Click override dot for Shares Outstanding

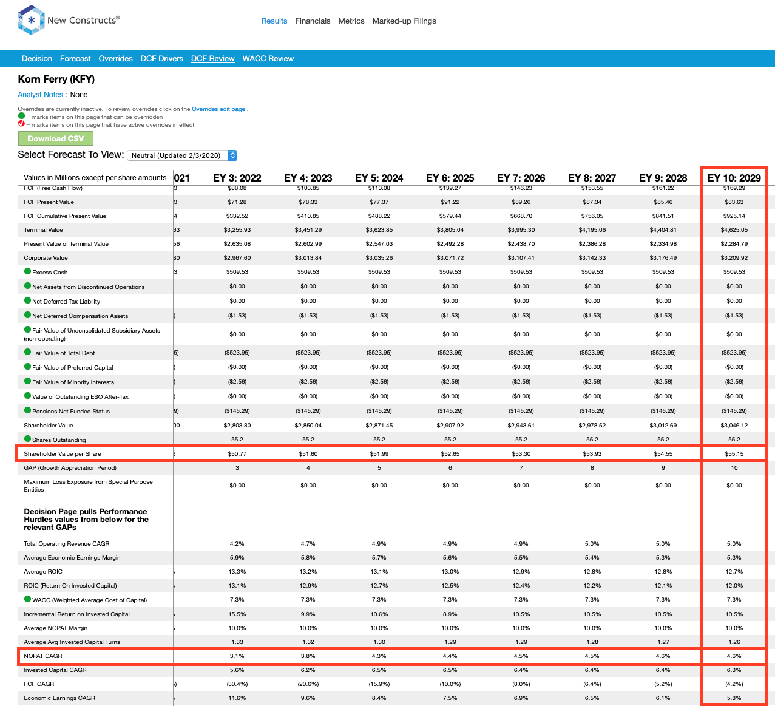pyautogui.click(x=27, y=439)
